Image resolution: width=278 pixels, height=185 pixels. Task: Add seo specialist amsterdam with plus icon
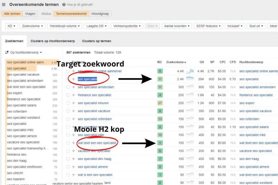[74, 87]
